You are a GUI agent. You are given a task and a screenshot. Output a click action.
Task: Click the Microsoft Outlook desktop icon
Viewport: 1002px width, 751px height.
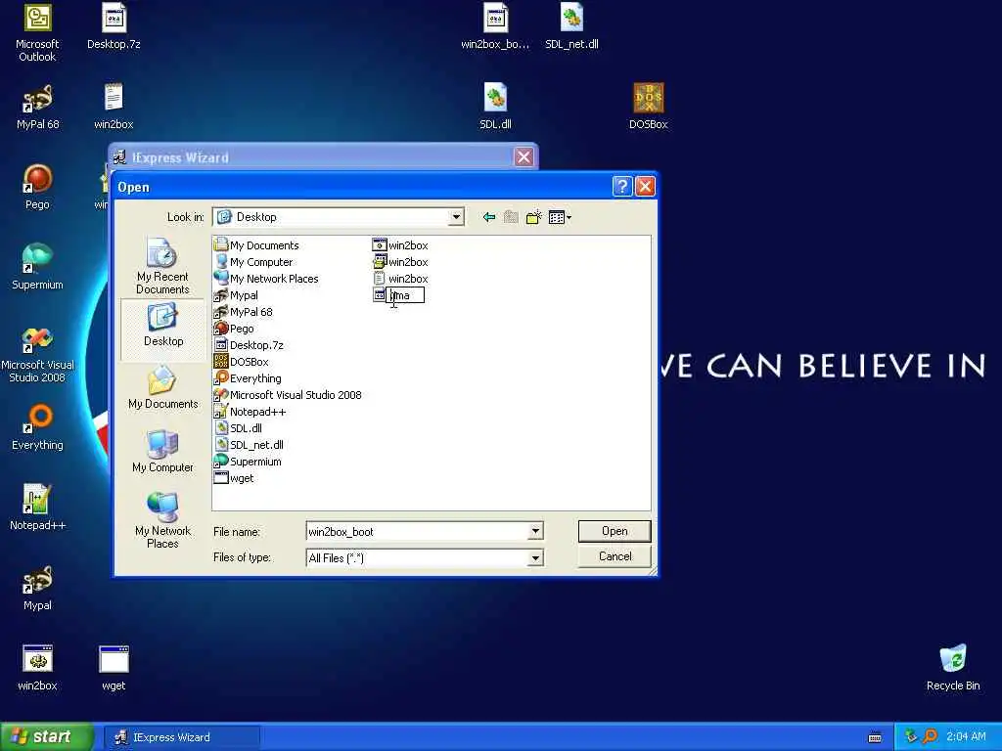37,33
